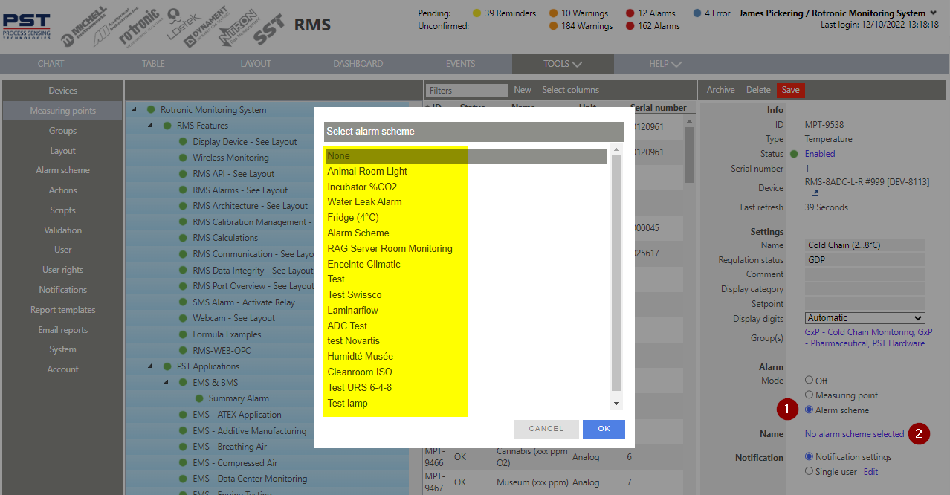The image size is (950, 495).
Task: Select the Off alarm mode radio
Action: (810, 381)
